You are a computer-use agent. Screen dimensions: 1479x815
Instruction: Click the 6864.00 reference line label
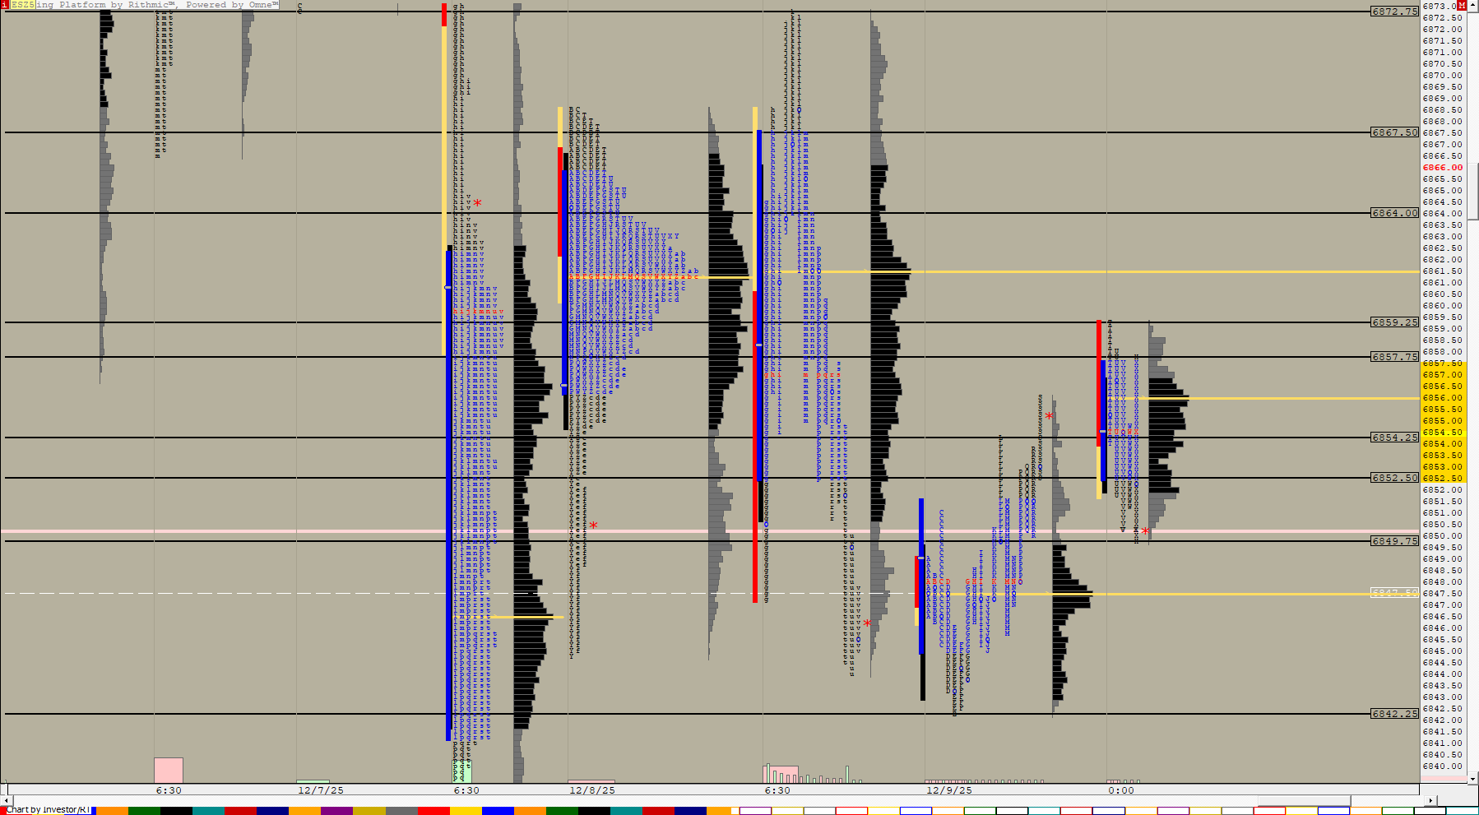tap(1394, 213)
